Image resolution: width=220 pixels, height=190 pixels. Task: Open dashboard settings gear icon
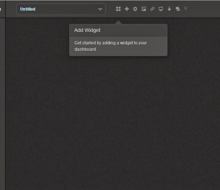[x=135, y=9]
